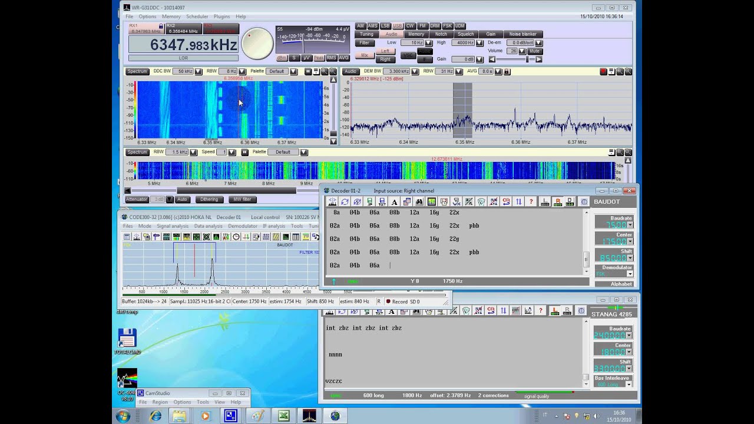Open the Memory tab in receiver

[416, 34]
